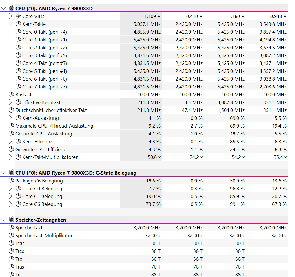Click the clock icon beside Speichertakt
The width and height of the screenshot is (295, 277).
[x=11, y=227]
